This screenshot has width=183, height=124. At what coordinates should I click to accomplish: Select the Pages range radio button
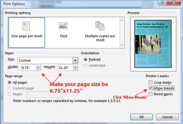tap(10, 94)
